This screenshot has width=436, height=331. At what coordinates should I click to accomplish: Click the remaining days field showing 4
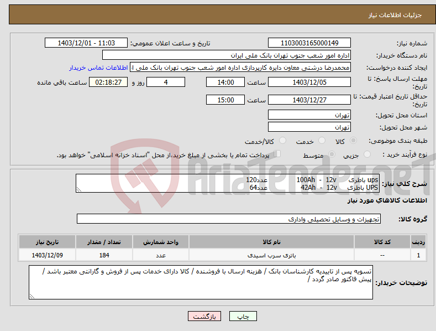coord(166,82)
